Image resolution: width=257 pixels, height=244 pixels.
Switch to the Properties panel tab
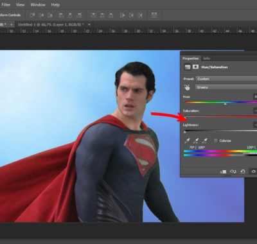click(x=190, y=58)
